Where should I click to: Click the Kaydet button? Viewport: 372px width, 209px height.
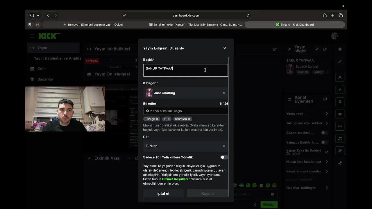click(x=208, y=194)
